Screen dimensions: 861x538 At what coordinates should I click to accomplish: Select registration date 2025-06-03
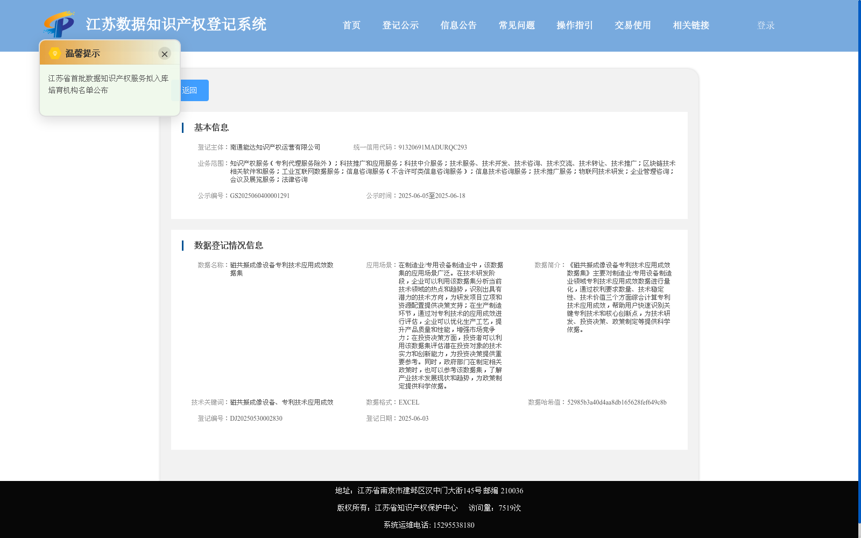pos(413,419)
